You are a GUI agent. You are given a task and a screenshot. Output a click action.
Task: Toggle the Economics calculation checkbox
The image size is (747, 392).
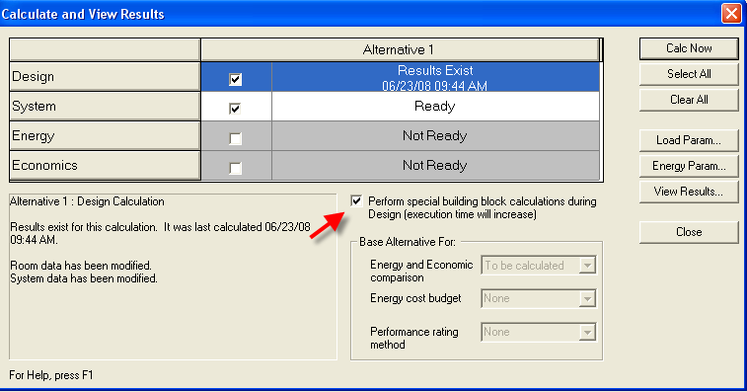coord(235,168)
